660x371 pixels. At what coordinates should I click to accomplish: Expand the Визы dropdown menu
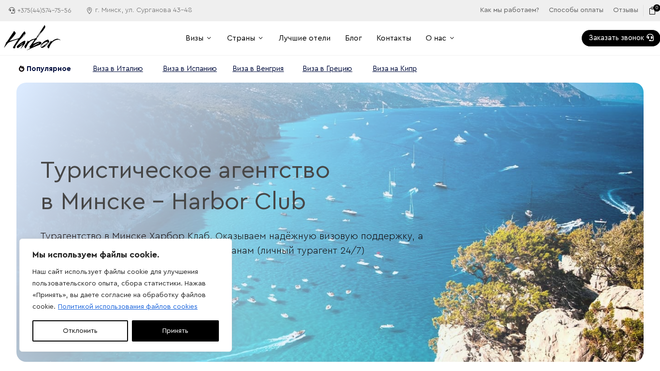(199, 38)
